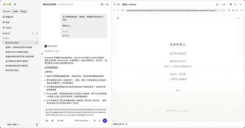Screen dimensions: 245x128
Task: Switch preview panel to code view
Action: pyautogui.click(x=115, y=5)
